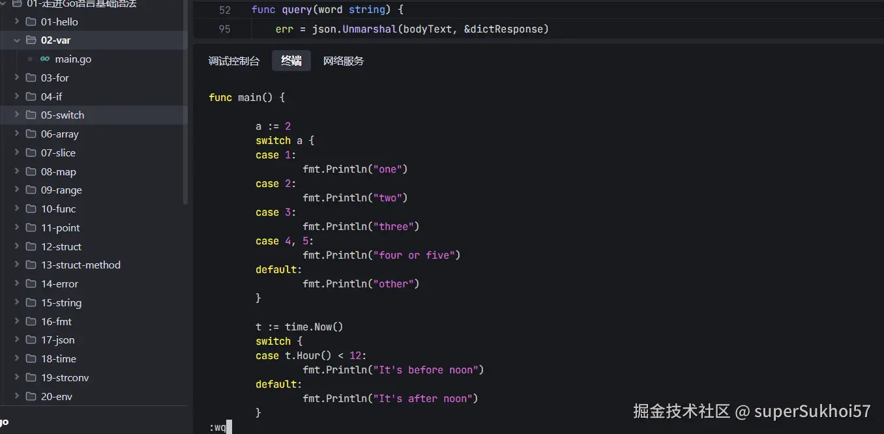884x434 pixels.
Task: Click the "four or five" Println line
Action: (381, 255)
